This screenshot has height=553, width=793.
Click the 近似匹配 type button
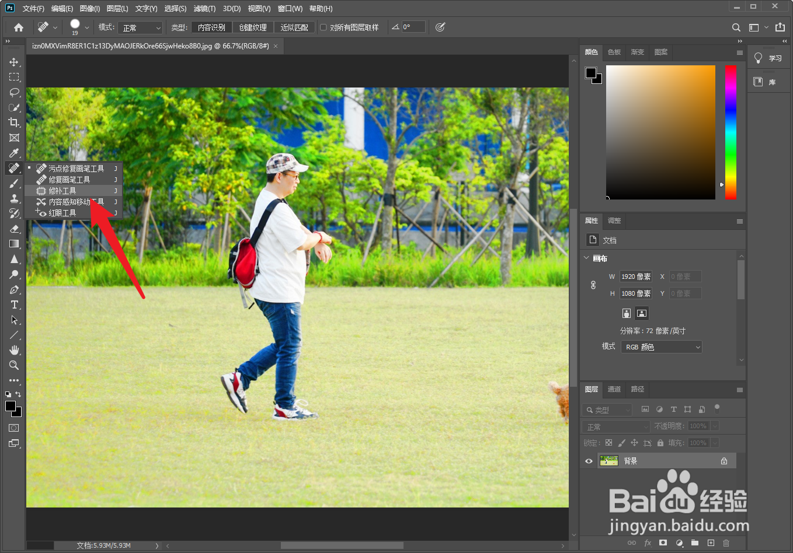click(x=294, y=27)
